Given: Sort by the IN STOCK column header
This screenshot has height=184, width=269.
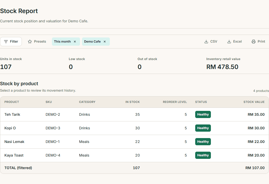Looking at the screenshot, I should pos(132,102).
